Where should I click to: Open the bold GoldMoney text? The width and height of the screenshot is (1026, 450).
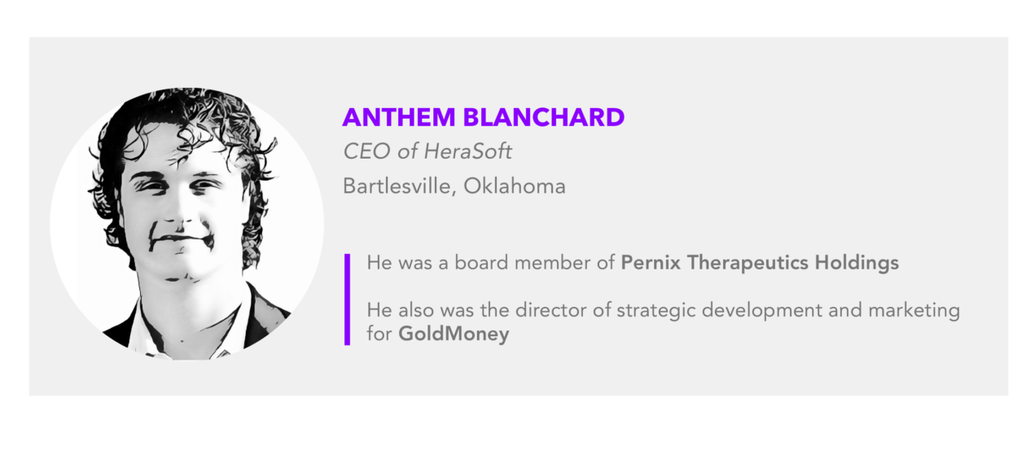(454, 334)
